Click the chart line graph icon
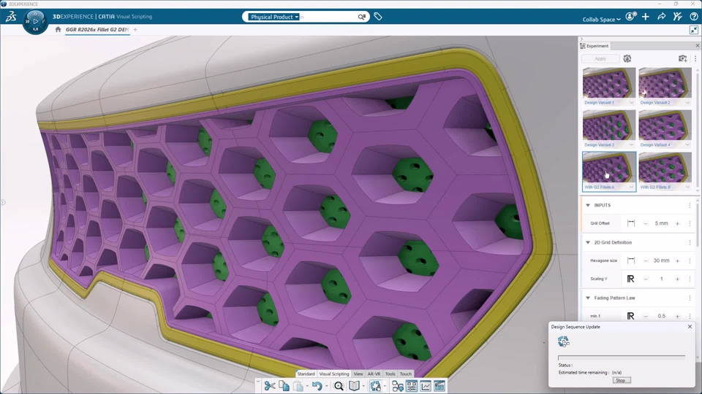 pyautogui.click(x=426, y=385)
